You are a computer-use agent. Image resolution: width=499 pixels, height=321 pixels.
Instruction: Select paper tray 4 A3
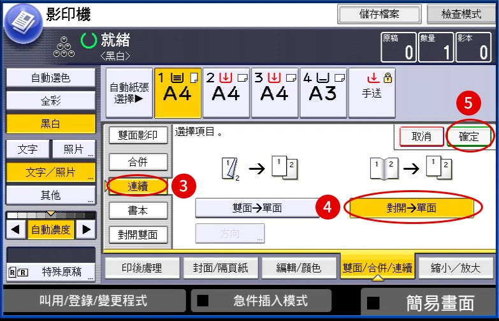point(322,93)
